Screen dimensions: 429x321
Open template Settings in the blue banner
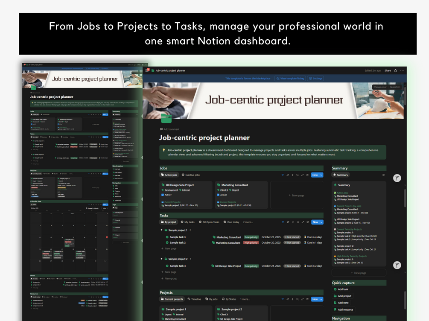315,79
